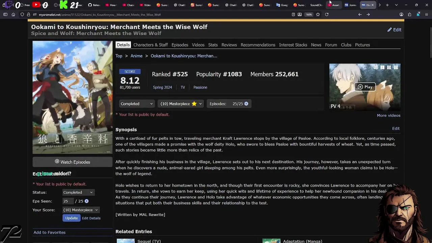Open the Edit Details link
The height and width of the screenshot is (243, 432).
pos(91,218)
